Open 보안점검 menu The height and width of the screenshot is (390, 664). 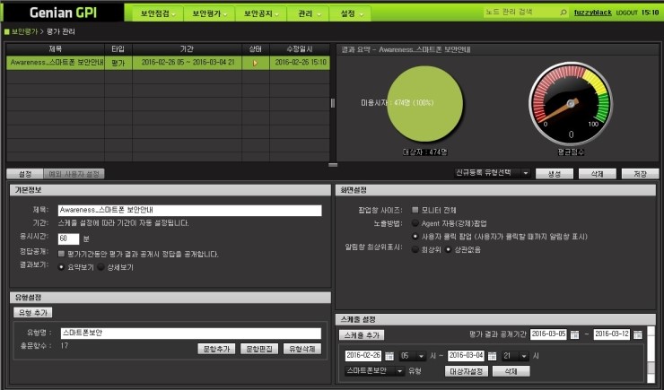[158, 13]
